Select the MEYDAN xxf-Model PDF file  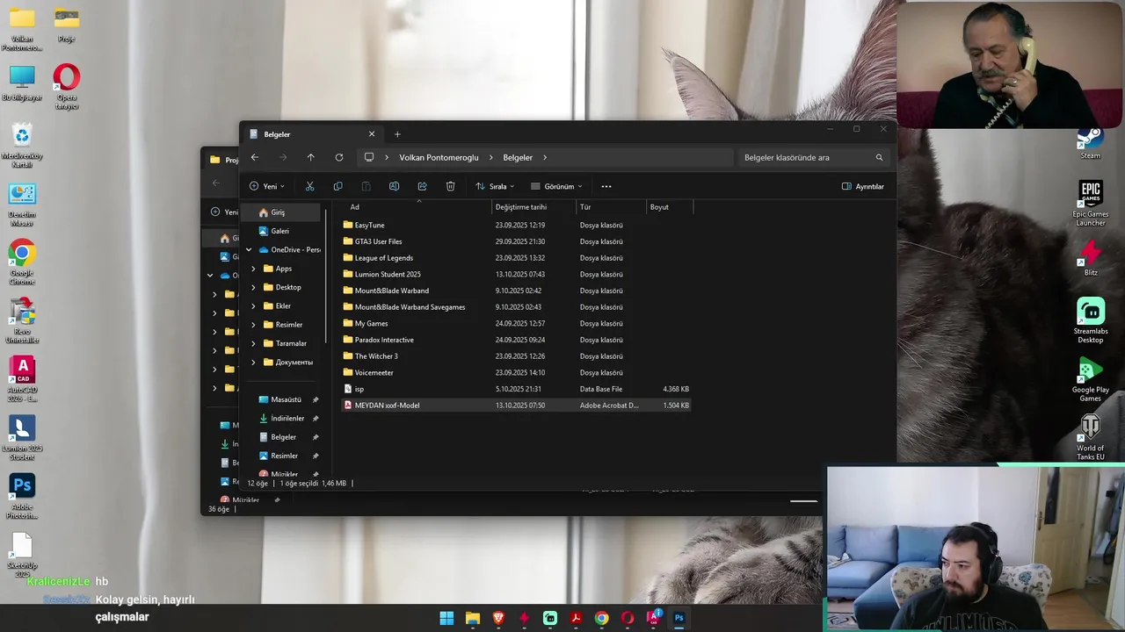pos(517,406)
